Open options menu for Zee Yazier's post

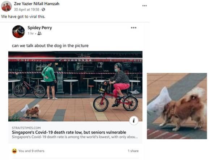click(x=145, y=6)
